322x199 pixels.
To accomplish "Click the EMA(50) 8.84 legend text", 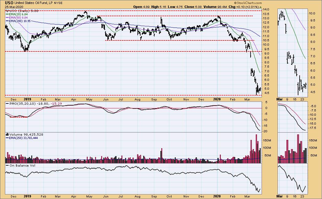I will (18, 18).
